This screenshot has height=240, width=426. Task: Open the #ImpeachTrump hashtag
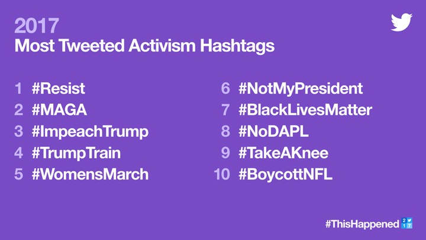coord(90,132)
